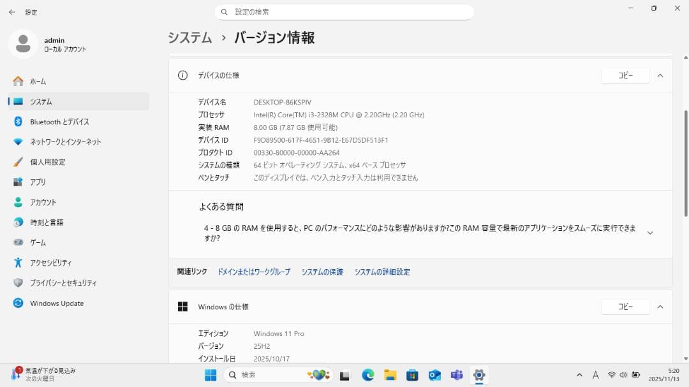Image resolution: width=689 pixels, height=387 pixels.
Task: Open Outlook from the taskbar
Action: click(434, 375)
